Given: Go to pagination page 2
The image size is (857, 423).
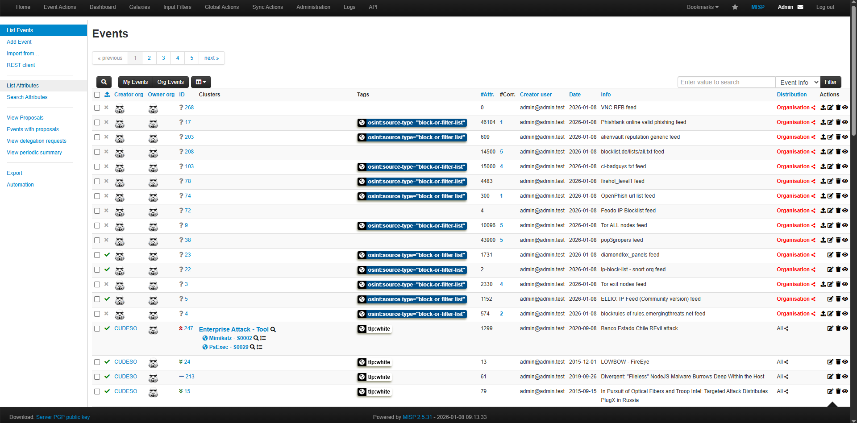Looking at the screenshot, I should click(149, 58).
